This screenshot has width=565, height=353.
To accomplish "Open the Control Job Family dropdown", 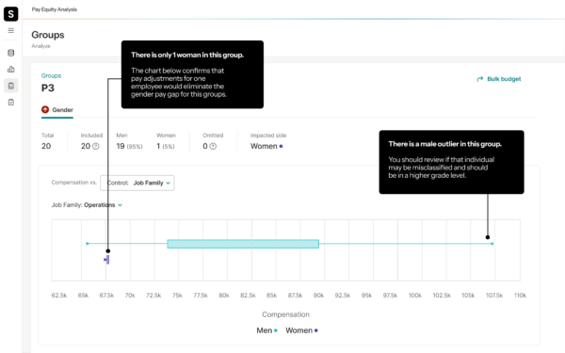I will point(137,183).
